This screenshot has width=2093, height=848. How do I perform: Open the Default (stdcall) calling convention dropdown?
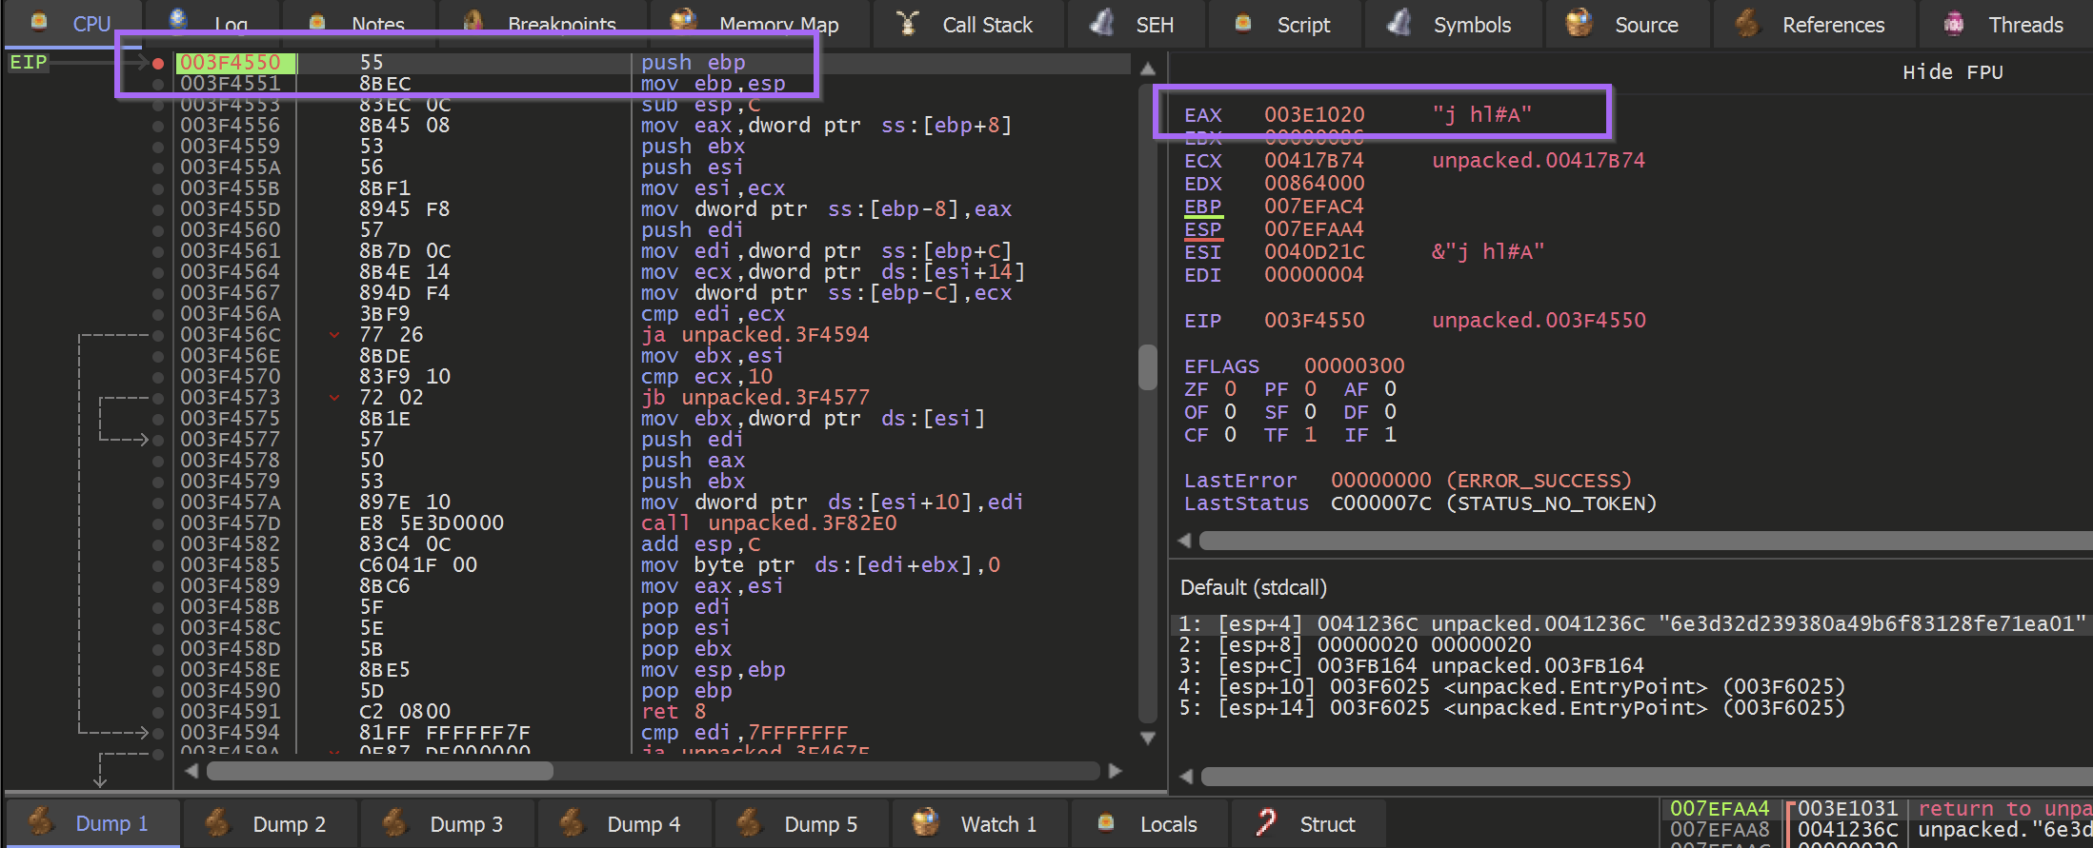pyautogui.click(x=1254, y=587)
